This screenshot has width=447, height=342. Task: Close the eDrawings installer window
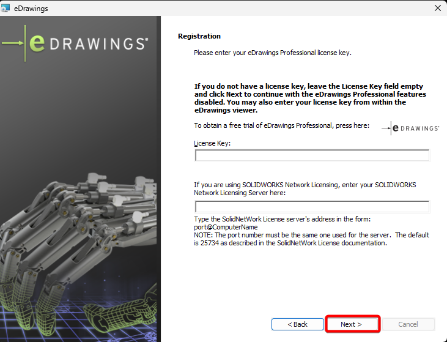pyautogui.click(x=438, y=8)
